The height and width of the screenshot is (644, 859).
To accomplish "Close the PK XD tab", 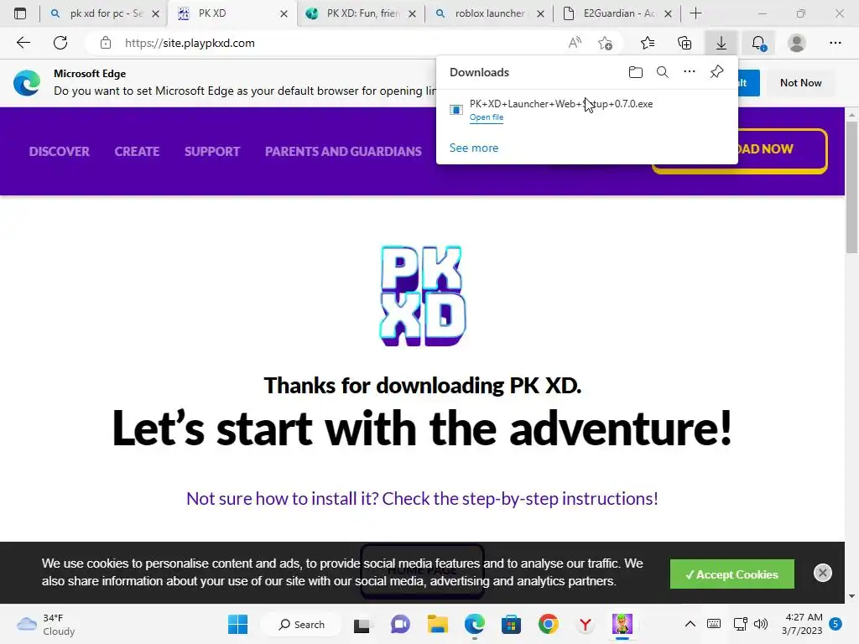I will [284, 13].
